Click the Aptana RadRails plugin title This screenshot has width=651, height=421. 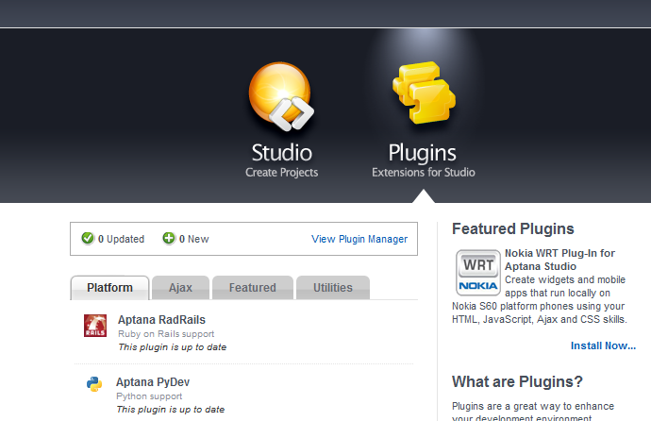(x=161, y=320)
